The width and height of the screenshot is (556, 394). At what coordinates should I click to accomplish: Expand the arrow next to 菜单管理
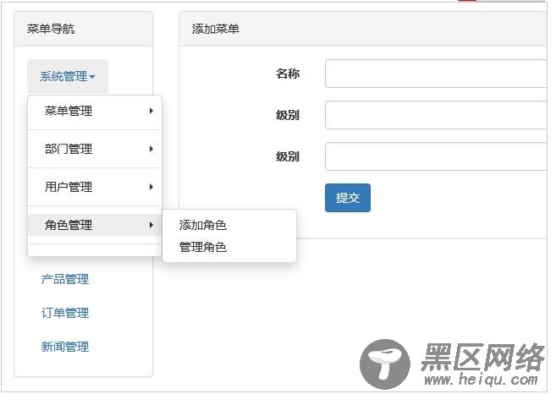(151, 112)
